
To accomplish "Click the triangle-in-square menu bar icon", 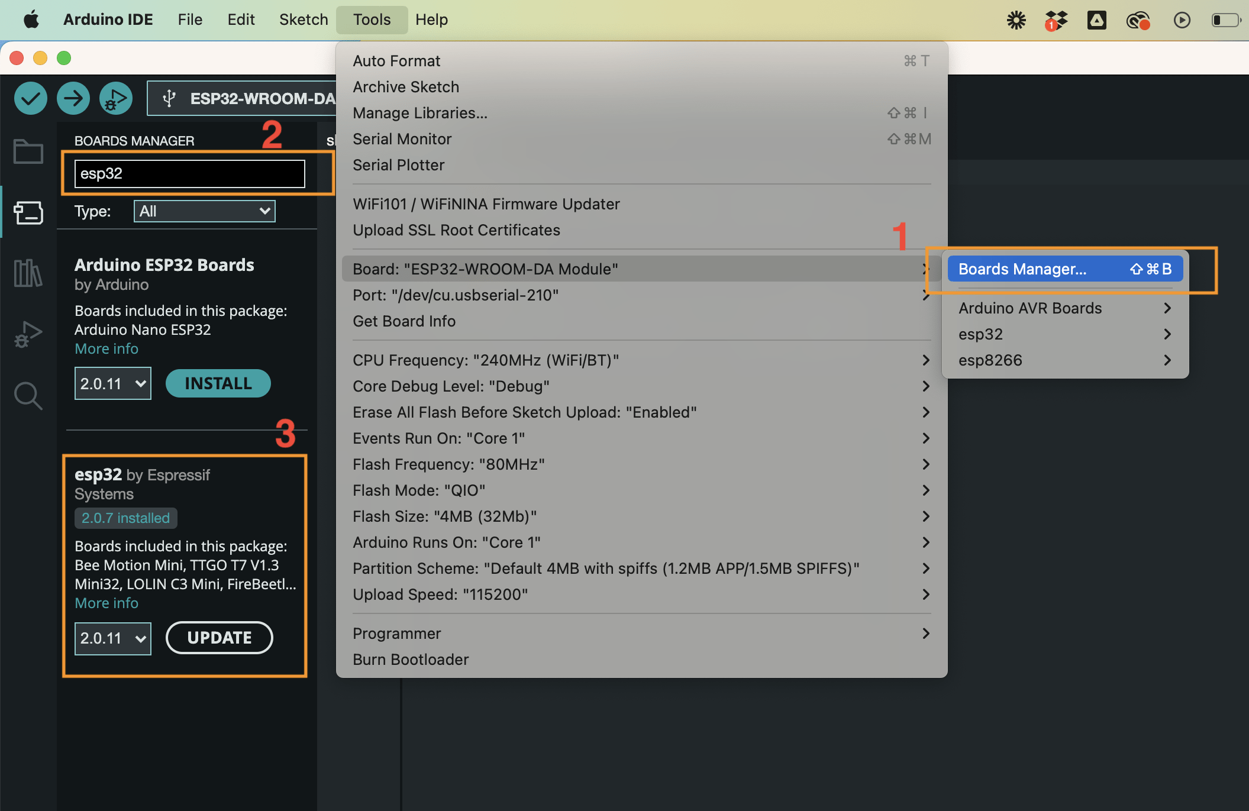I will [x=1097, y=20].
